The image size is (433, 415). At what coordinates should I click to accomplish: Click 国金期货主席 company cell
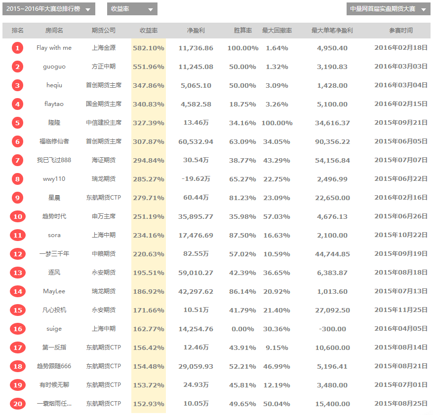click(x=104, y=104)
